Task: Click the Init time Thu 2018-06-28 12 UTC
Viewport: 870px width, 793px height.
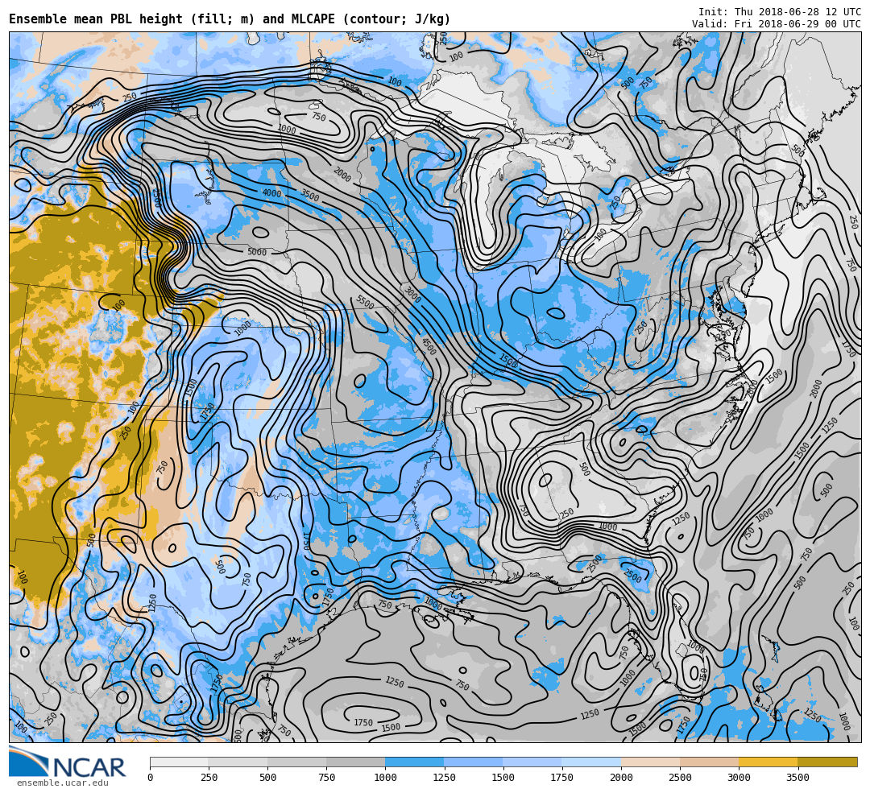Action: (x=779, y=12)
